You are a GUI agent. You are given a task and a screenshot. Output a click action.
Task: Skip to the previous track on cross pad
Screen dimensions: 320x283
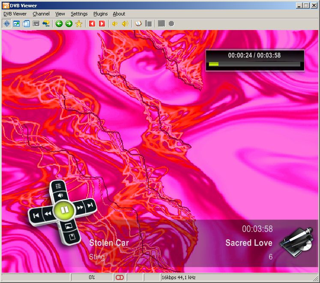[x=36, y=216]
